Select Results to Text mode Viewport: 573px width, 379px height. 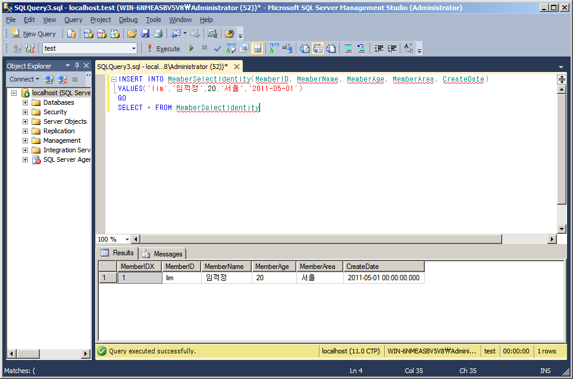point(305,48)
